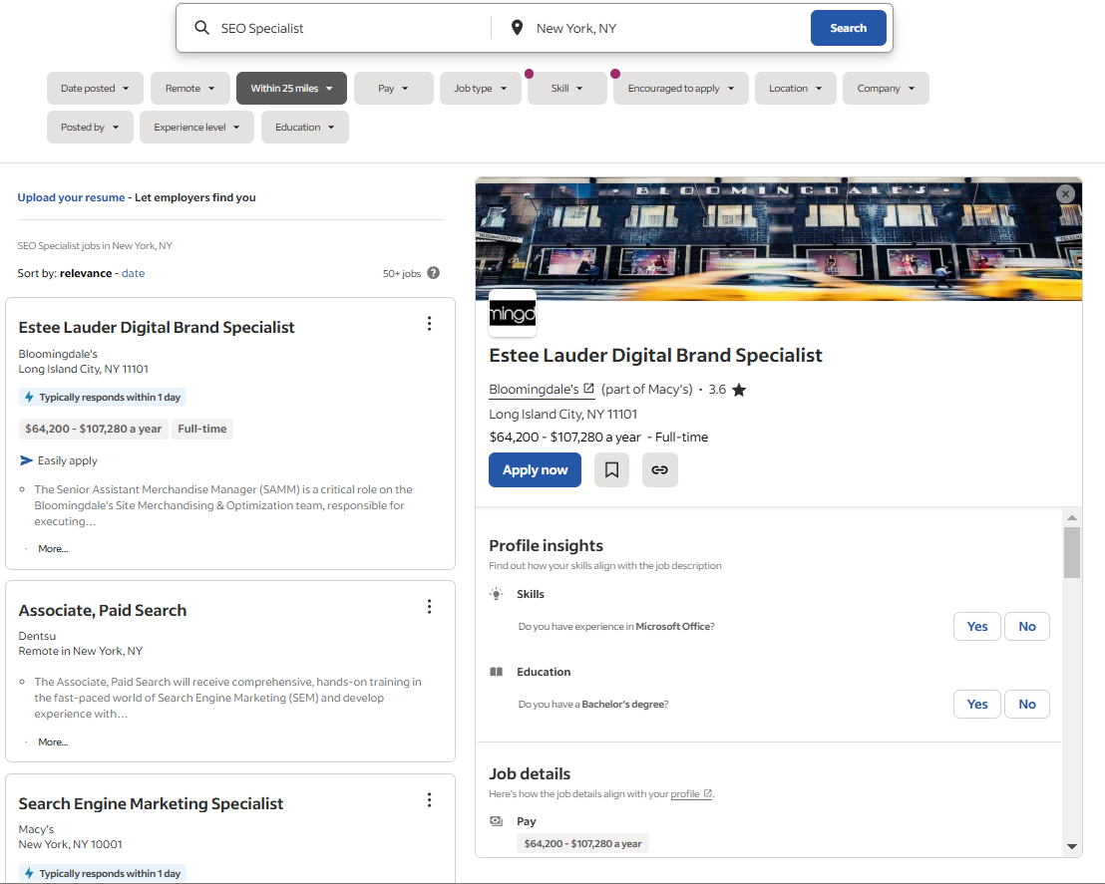Open three-dot menu on Associate, Paid Search card
1105x884 pixels.
pos(429,607)
